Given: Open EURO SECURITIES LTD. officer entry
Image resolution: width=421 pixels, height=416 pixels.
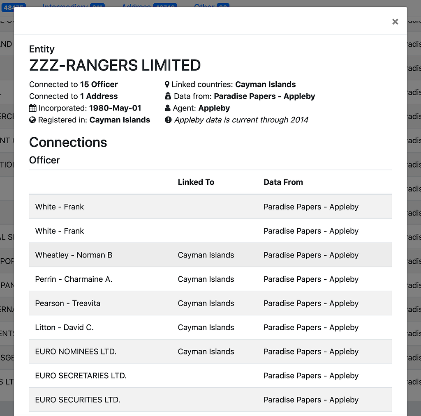Looking at the screenshot, I should click(x=78, y=400).
